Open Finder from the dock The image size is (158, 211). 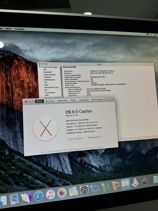pos(3,201)
